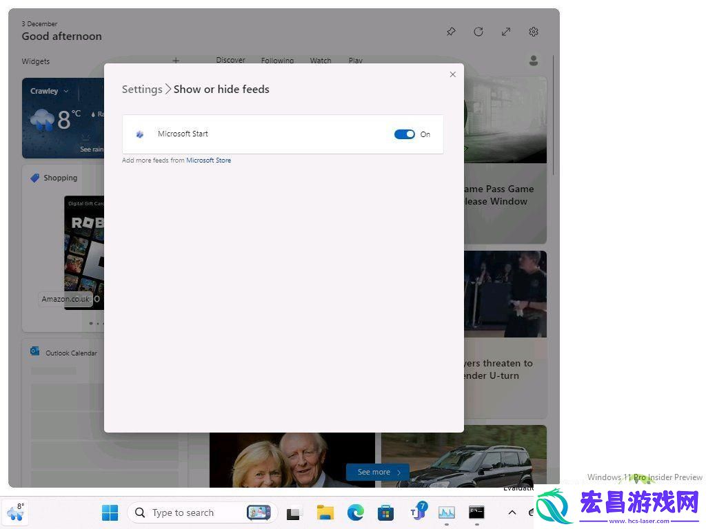The height and width of the screenshot is (529, 706).
Task: Switch to the Watch tab
Action: pos(321,61)
